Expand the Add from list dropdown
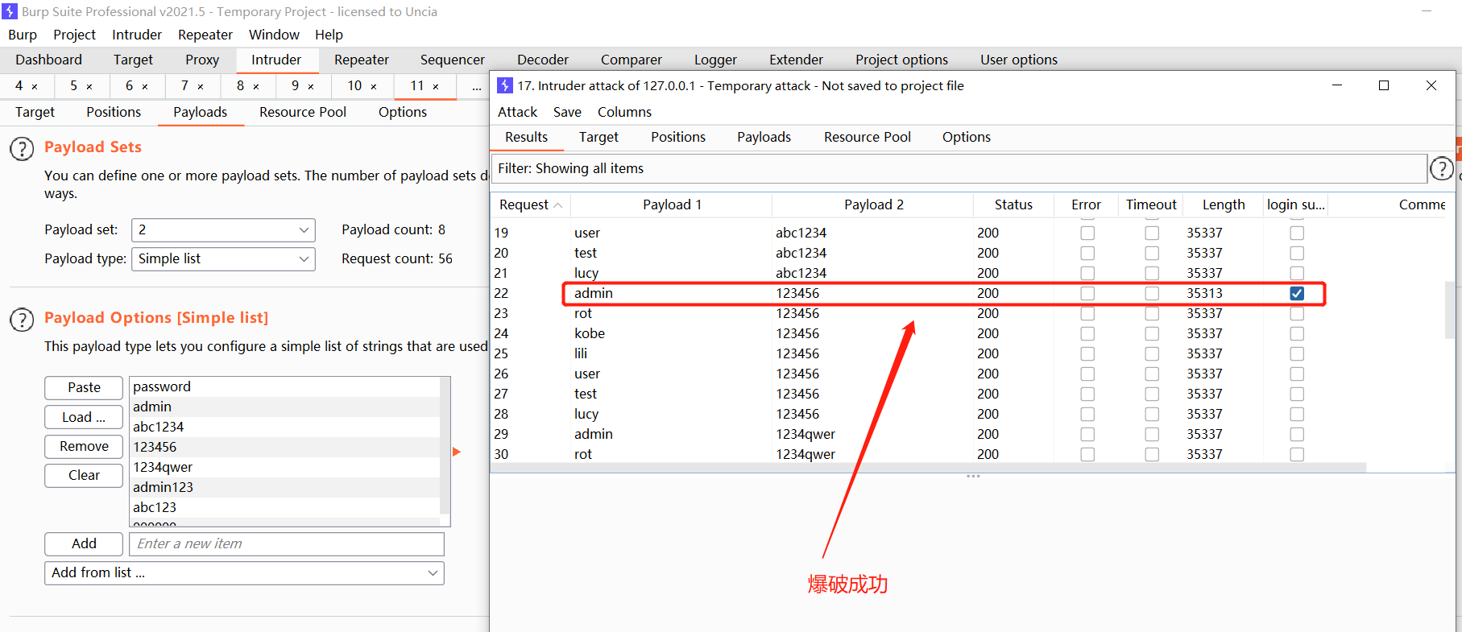The width and height of the screenshot is (1462, 632). click(x=244, y=573)
